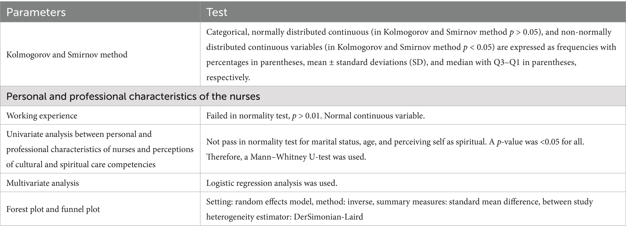Select the Working experience cell

[42, 116]
